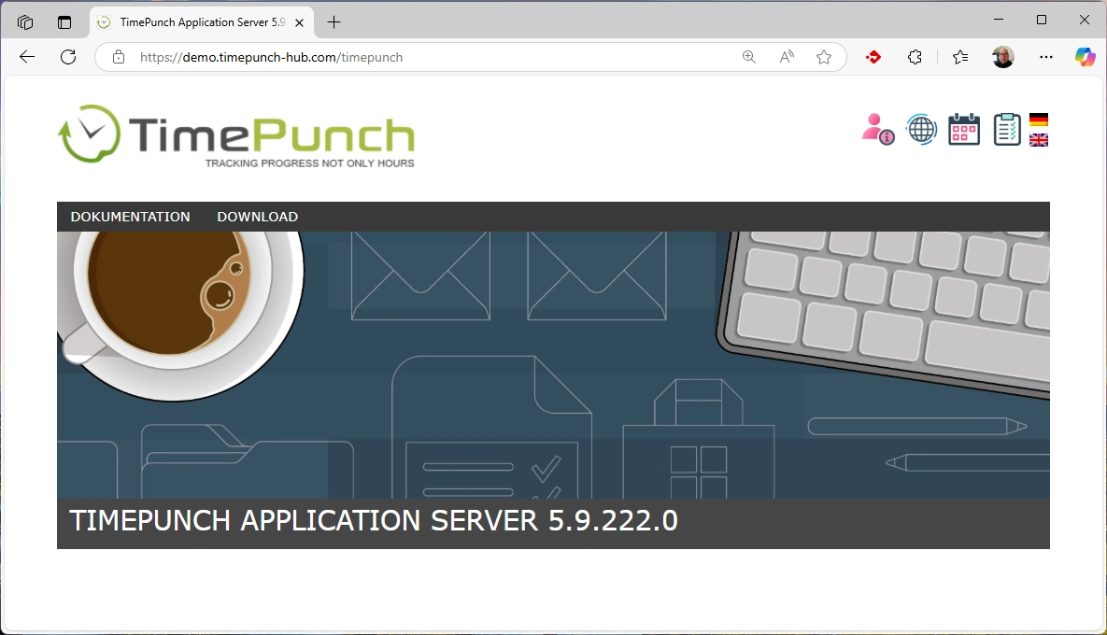
Task: Open the tab actions menu icon
Action: click(64, 22)
